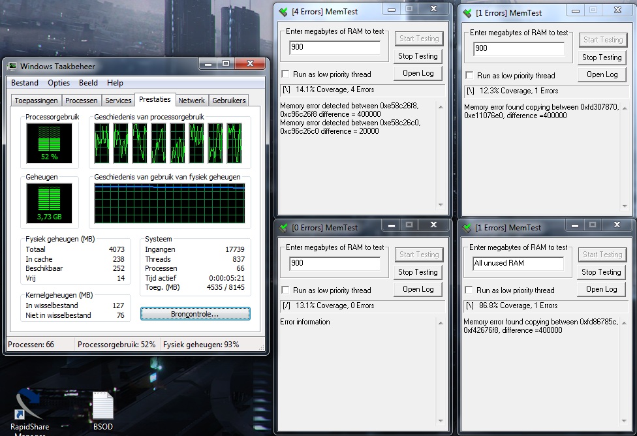The height and width of the screenshot is (436, 637).
Task: Switch to the Toepassingen tab
Action: (x=36, y=101)
